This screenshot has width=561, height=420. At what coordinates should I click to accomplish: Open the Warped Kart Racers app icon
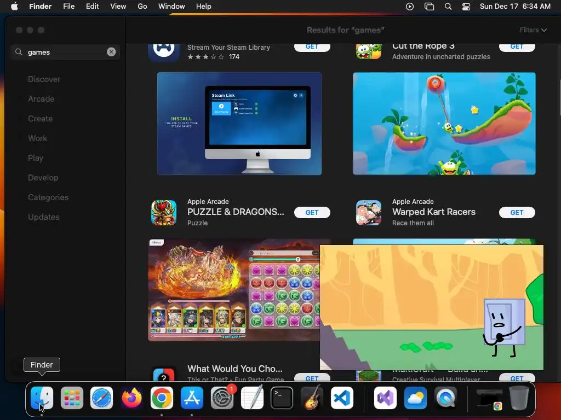click(369, 213)
